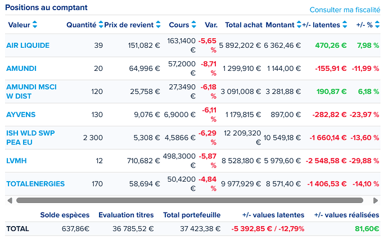Click the Var. column header
The width and height of the screenshot is (388, 239).
(x=211, y=25)
